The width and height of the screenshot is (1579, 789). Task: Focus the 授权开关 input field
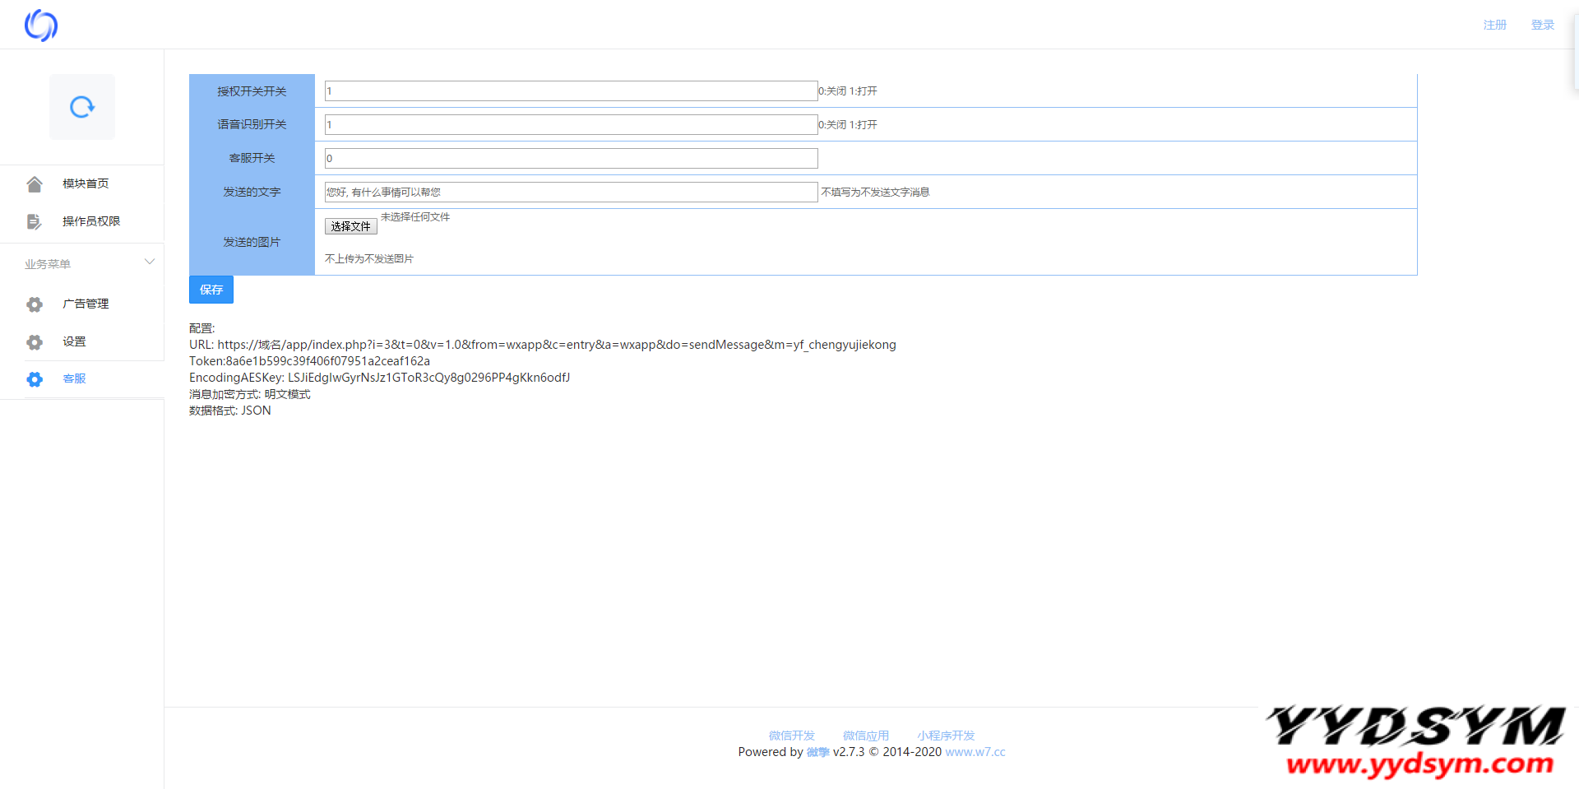571,91
